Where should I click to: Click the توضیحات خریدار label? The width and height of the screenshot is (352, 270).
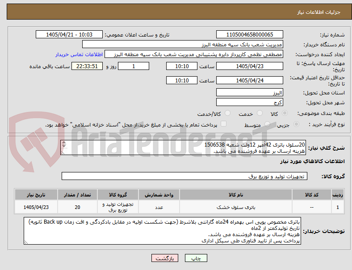coord(324,231)
